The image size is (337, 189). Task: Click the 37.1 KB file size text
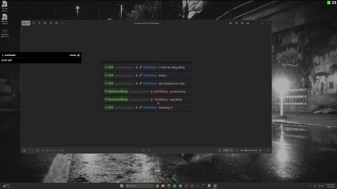[61, 150]
